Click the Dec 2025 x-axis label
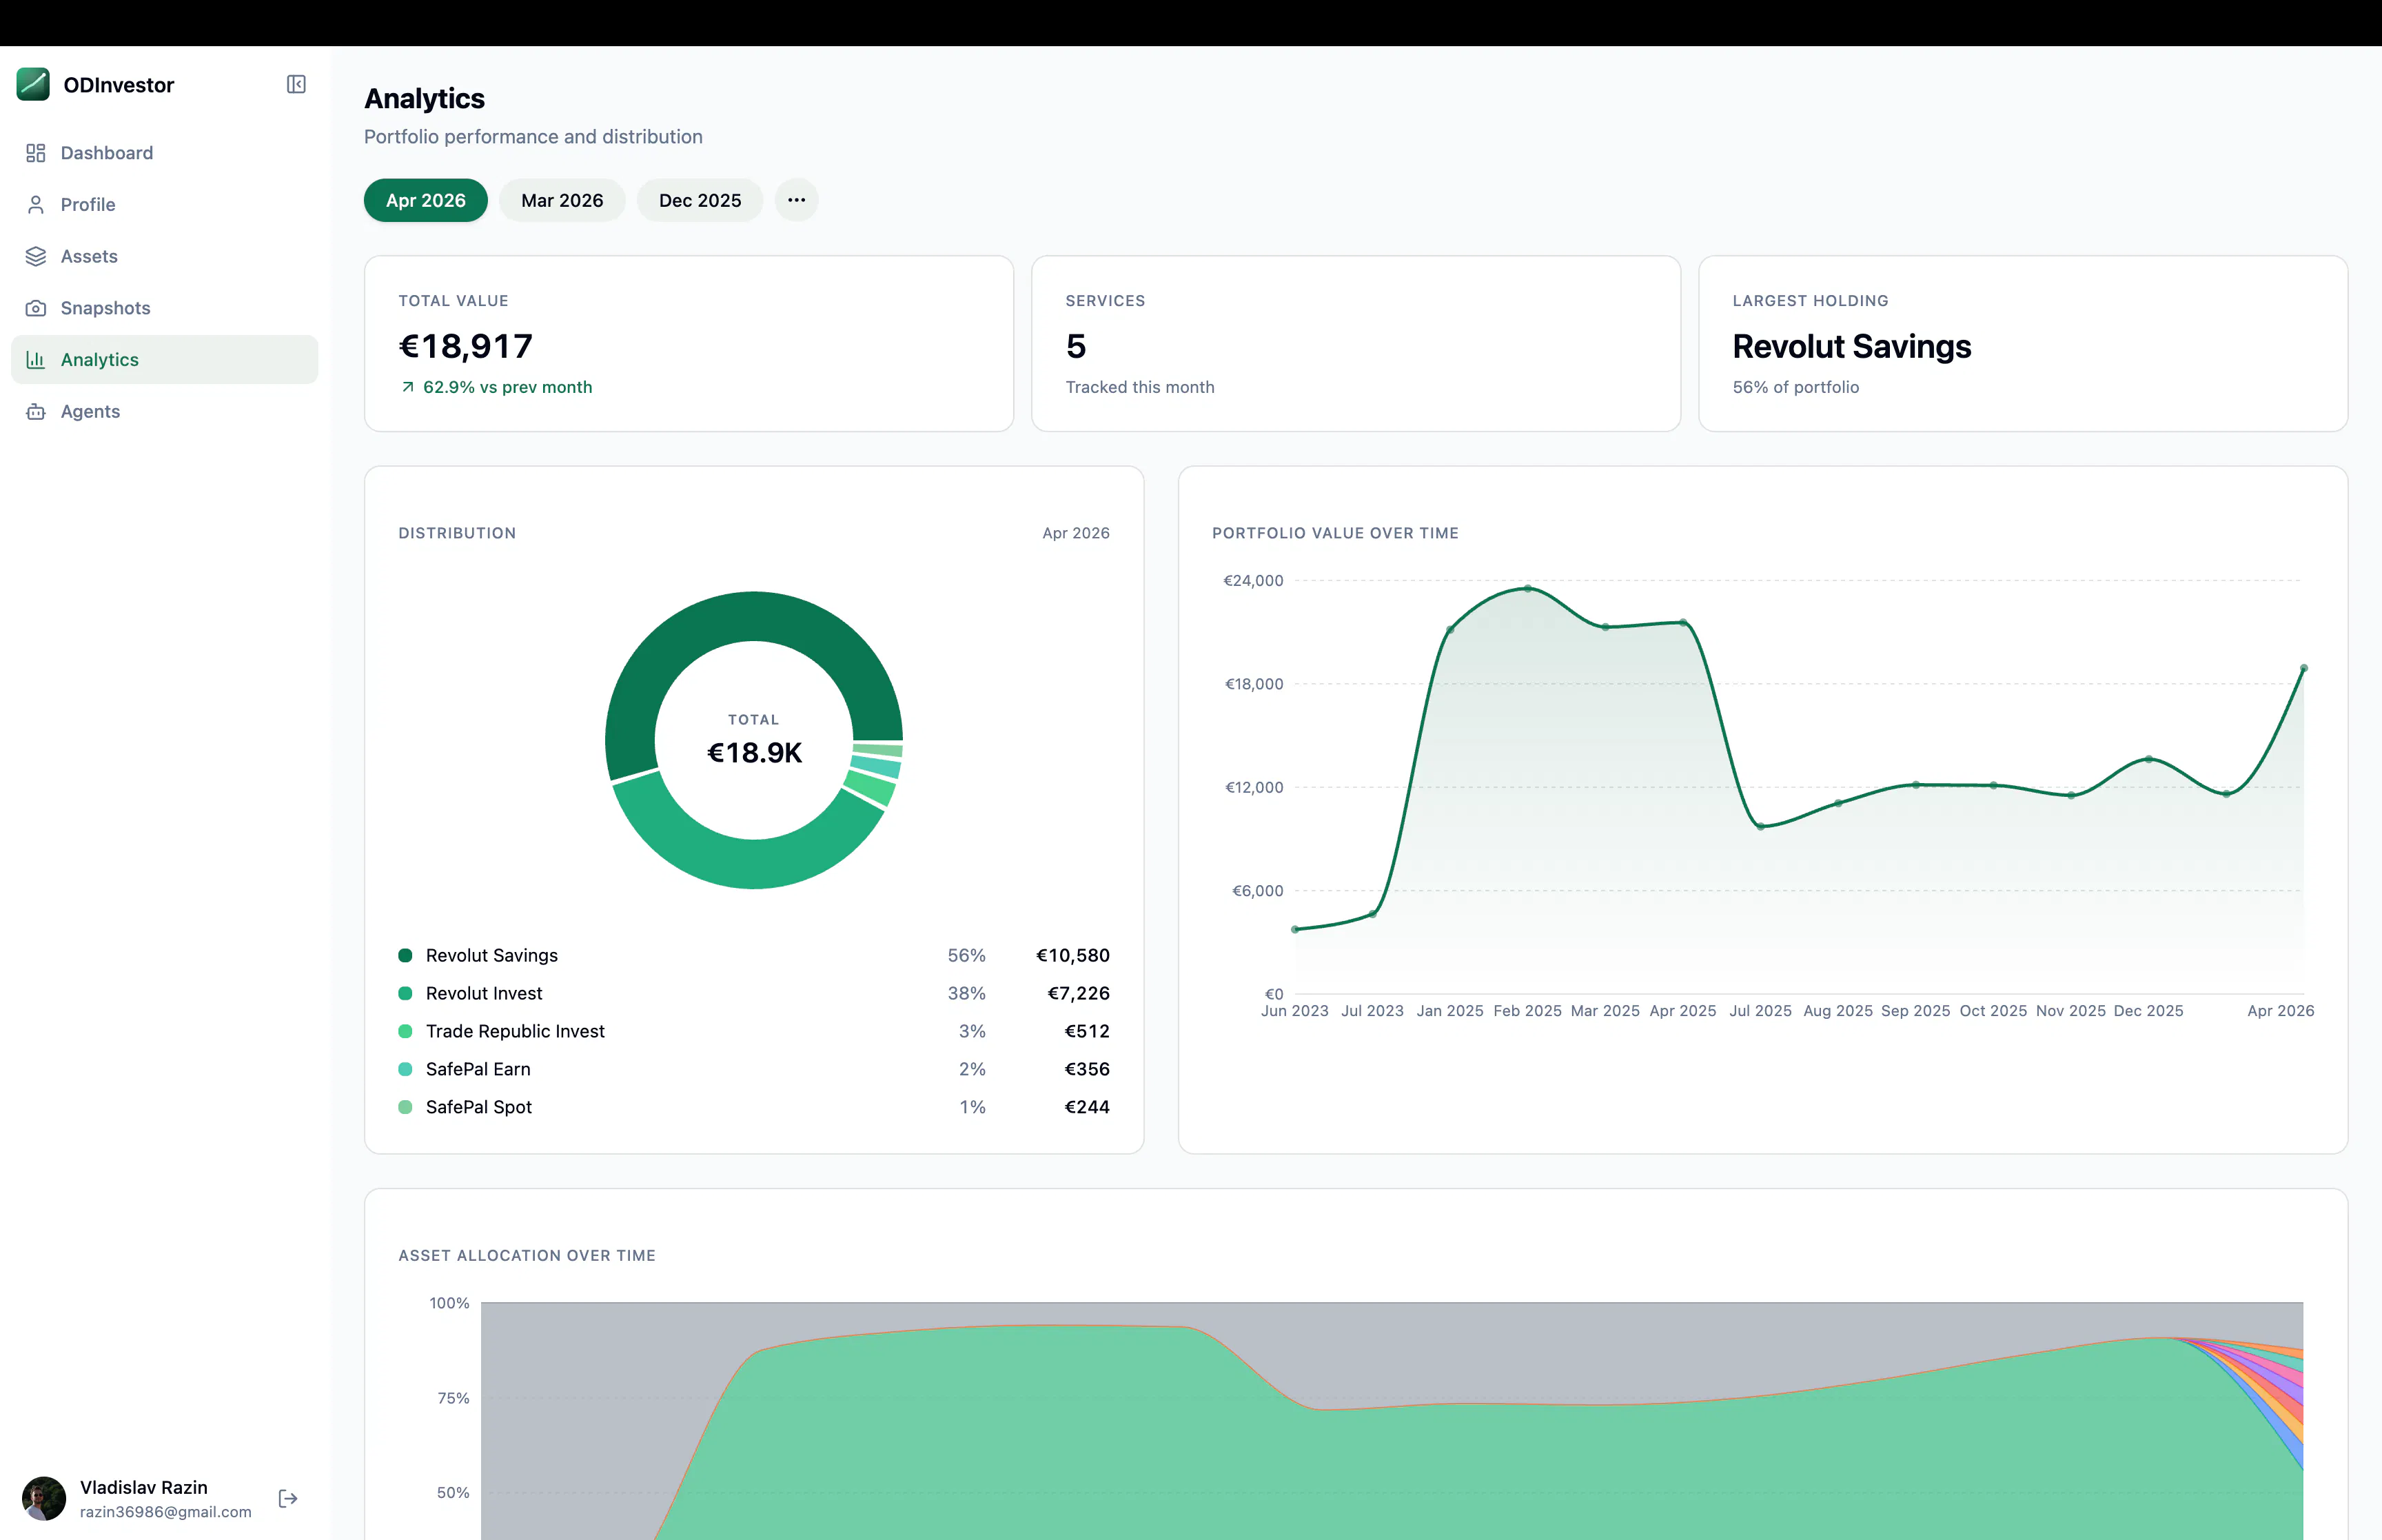Screen dimensions: 2382x1540 [x=2148, y=1011]
